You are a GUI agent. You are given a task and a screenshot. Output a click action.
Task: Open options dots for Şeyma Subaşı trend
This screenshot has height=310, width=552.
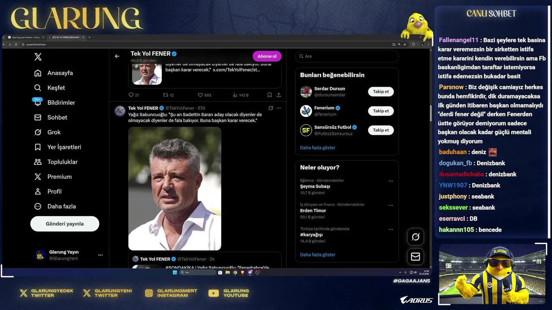391,181
